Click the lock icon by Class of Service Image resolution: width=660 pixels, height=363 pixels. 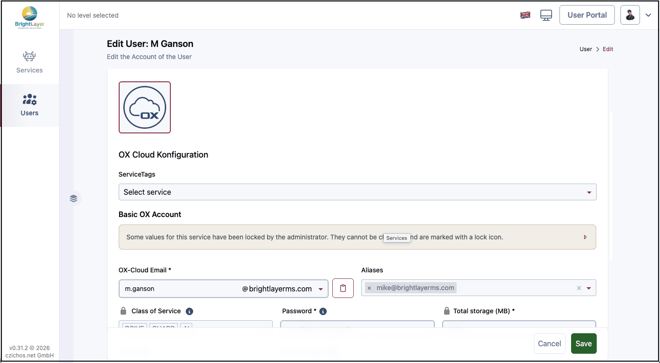123,311
